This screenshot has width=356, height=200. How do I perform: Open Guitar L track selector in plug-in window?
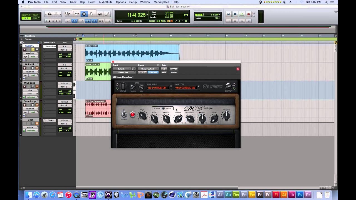point(122,69)
